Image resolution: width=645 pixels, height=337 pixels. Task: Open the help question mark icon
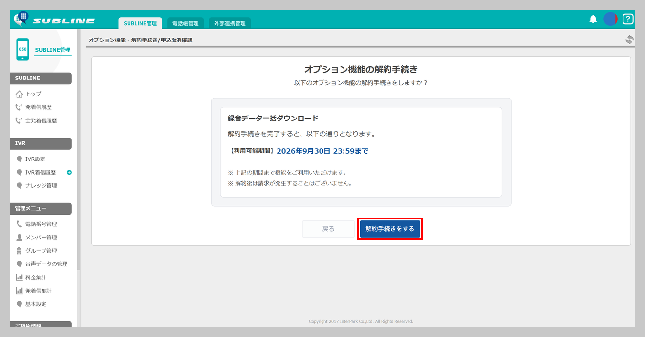point(628,19)
